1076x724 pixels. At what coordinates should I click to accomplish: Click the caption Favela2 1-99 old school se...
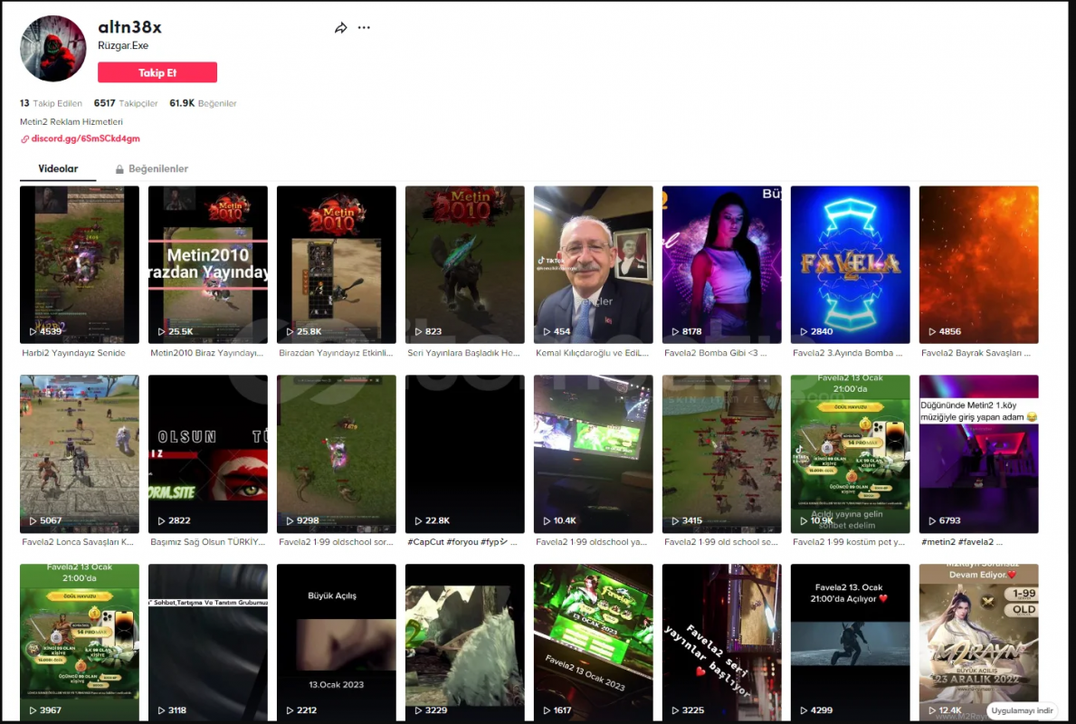[721, 541]
